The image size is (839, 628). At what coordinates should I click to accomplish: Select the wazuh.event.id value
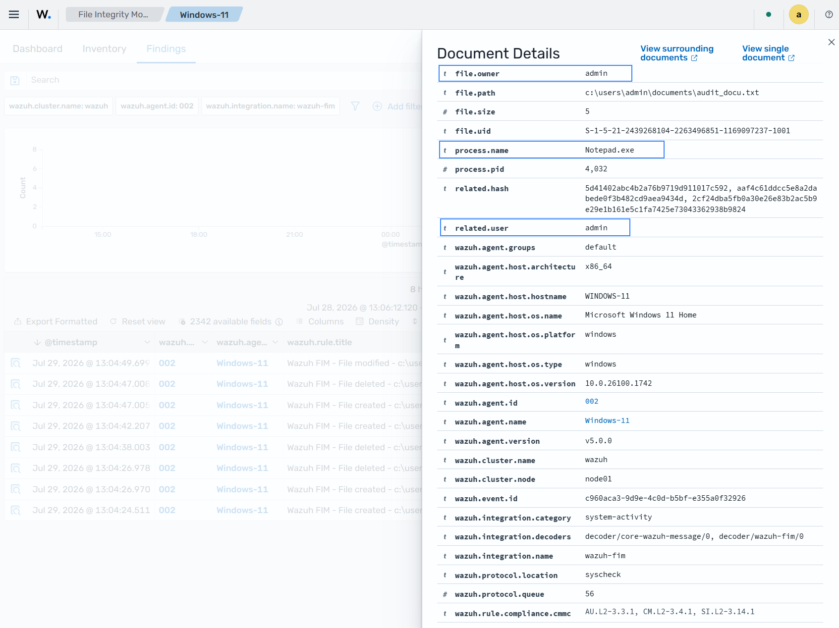665,498
